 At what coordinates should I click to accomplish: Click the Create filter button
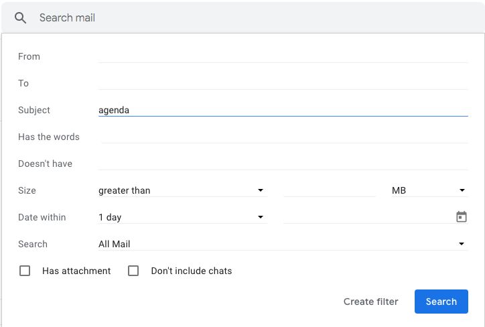point(370,302)
